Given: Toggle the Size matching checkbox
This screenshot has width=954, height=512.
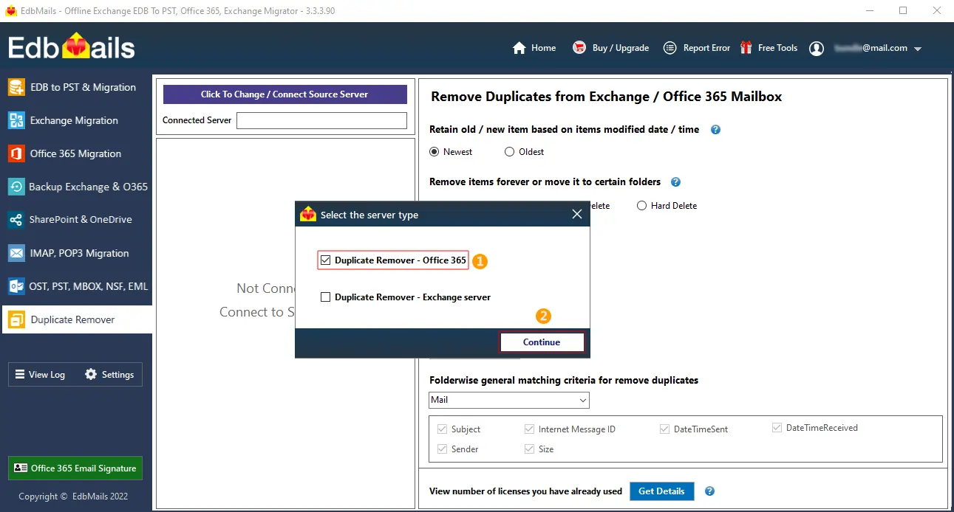Looking at the screenshot, I should [529, 449].
